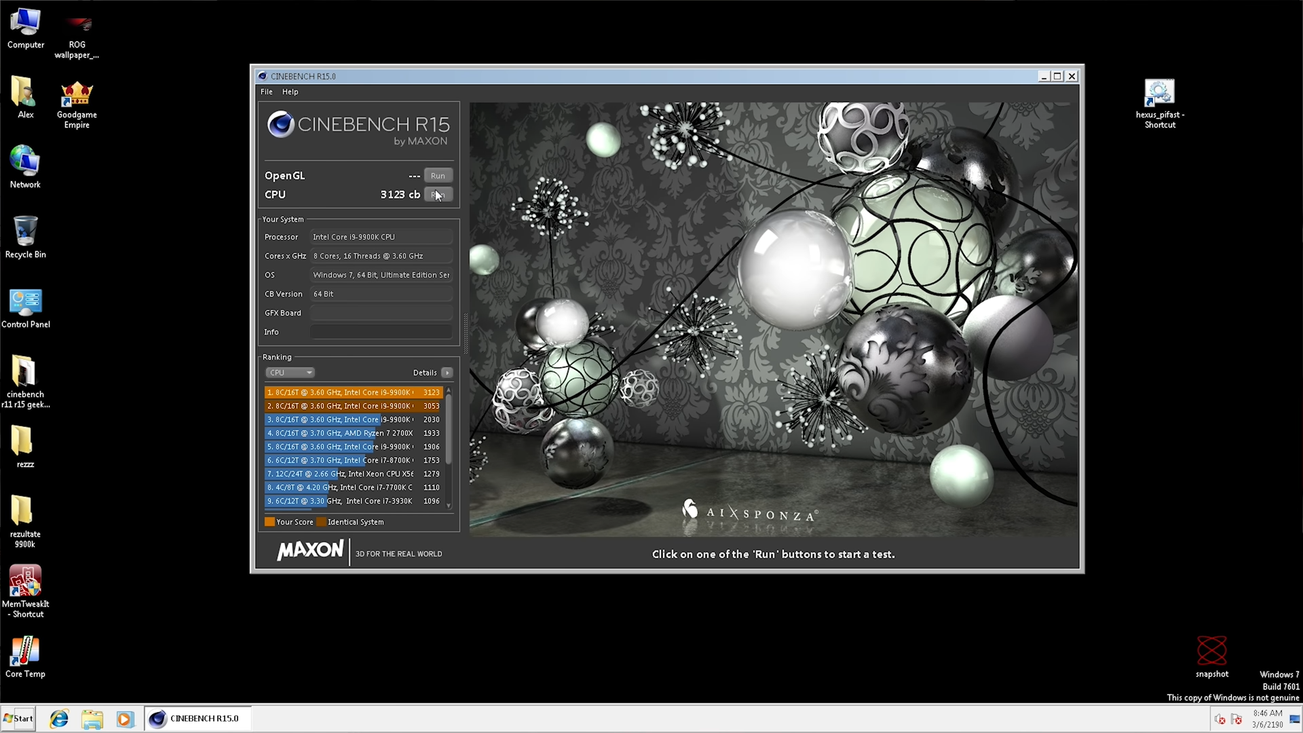Select the Core i7-7700K ranking row
This screenshot has width=1303, height=733.
[x=354, y=487]
